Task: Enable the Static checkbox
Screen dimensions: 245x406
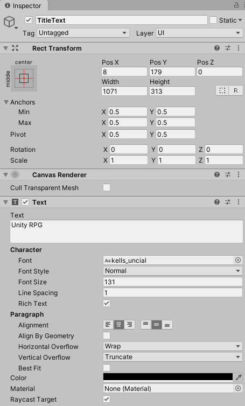Action: pyautogui.click(x=213, y=20)
